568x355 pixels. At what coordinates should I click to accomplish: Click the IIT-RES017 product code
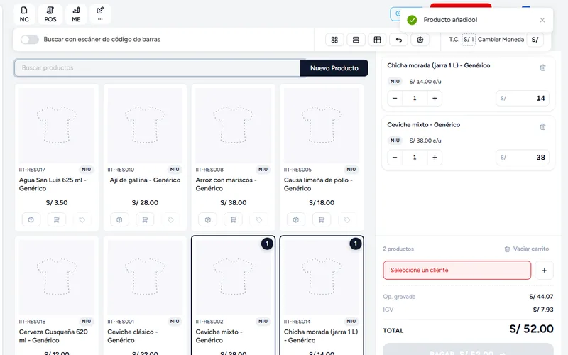(x=32, y=170)
